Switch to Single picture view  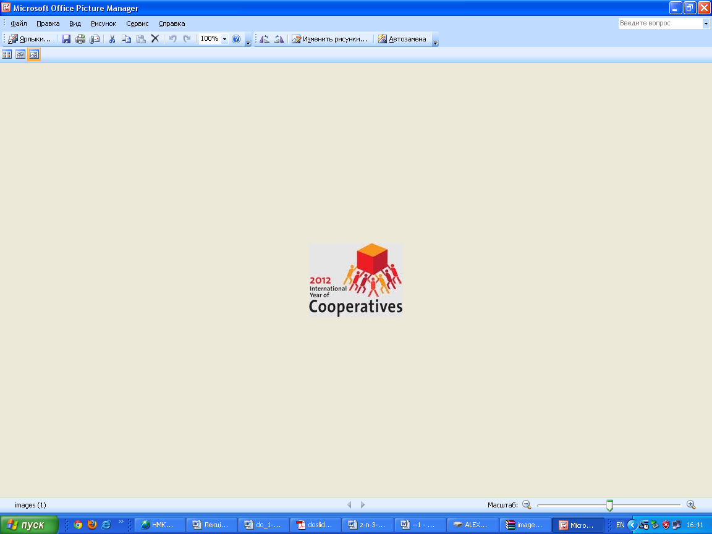34,54
